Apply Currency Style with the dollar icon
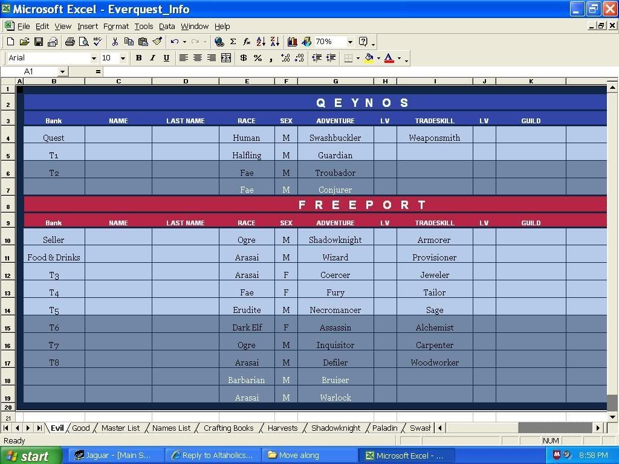The height and width of the screenshot is (464, 619). coord(244,58)
